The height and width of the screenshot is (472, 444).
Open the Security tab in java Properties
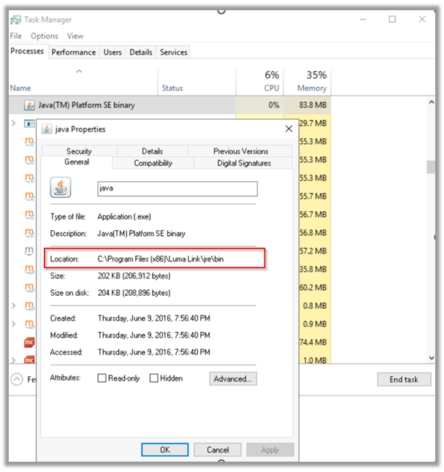click(x=79, y=151)
